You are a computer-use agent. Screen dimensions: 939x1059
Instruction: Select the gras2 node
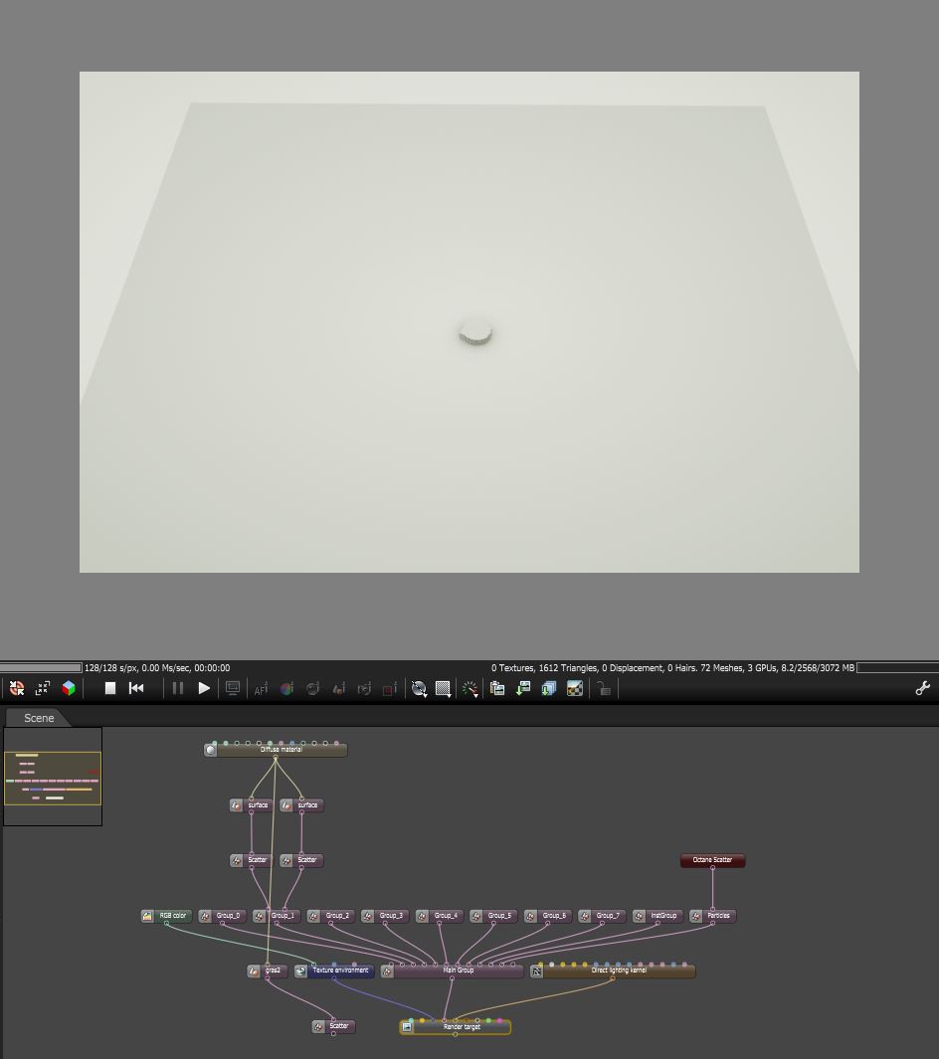268,971
